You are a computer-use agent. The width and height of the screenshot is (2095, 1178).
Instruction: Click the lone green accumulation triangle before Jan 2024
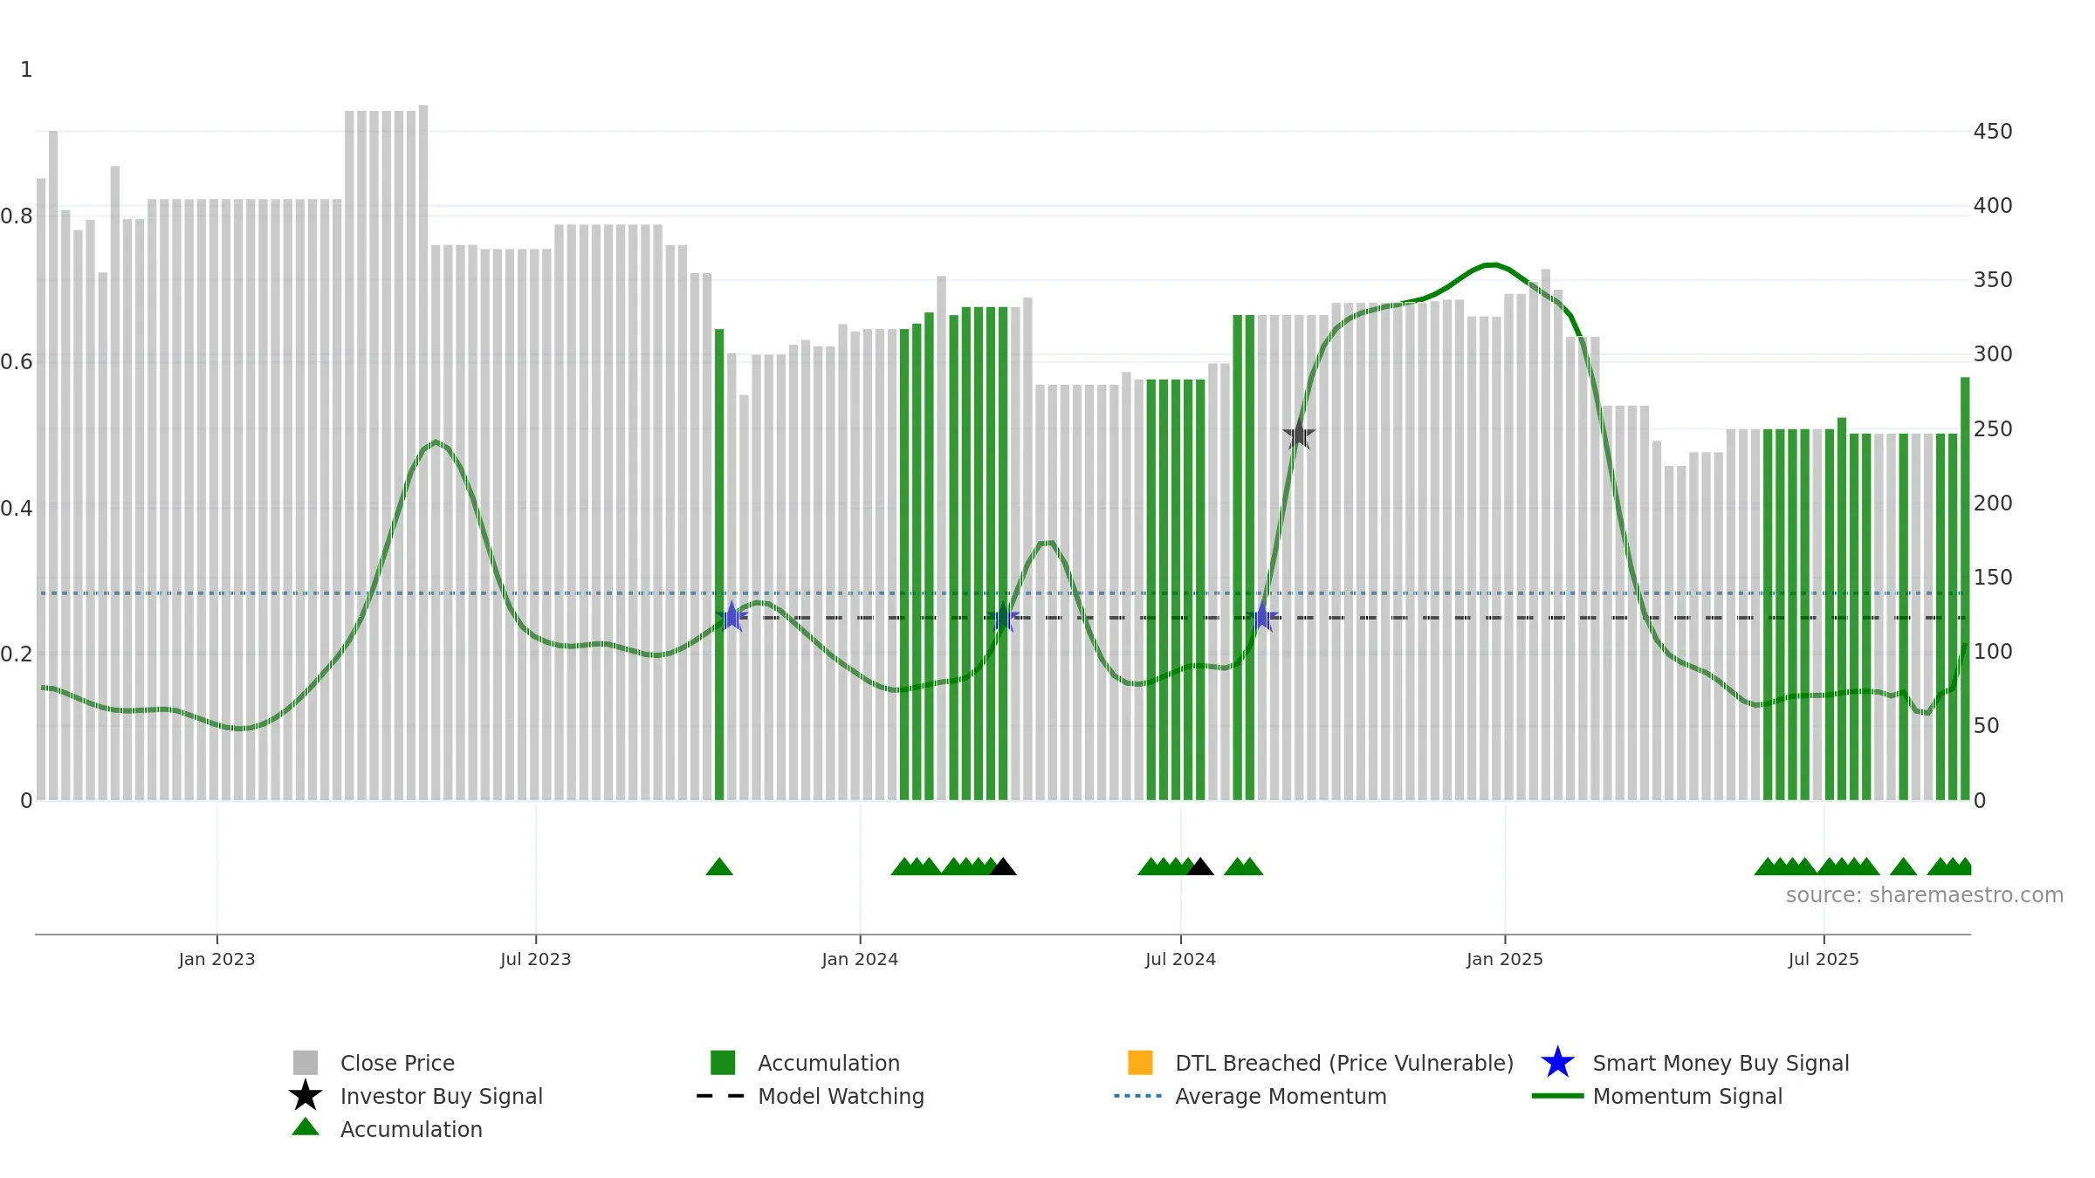[x=719, y=866]
